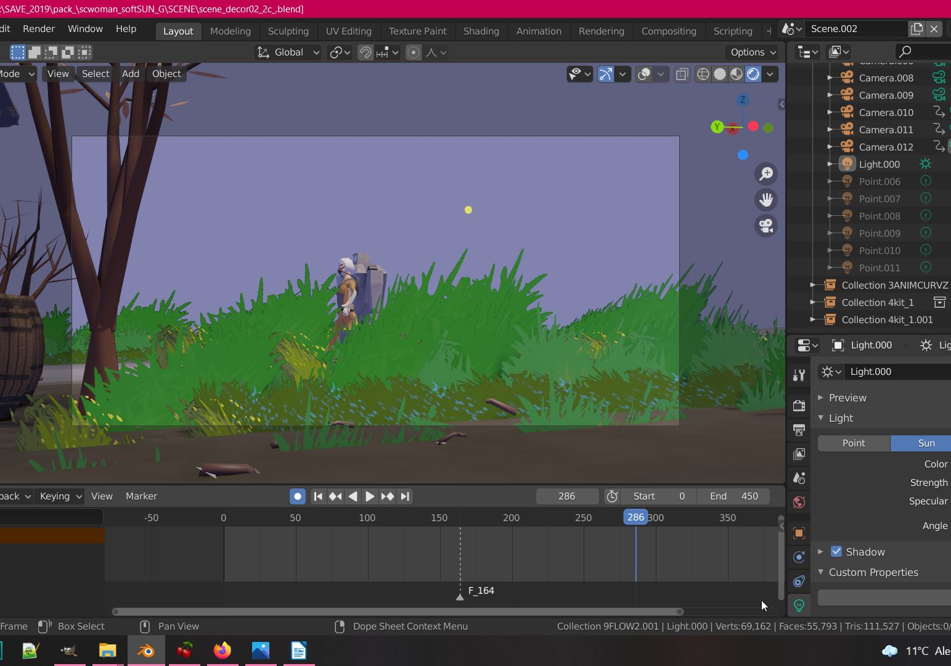Toggle snapping magnet in header
This screenshot has width=951, height=666.
(365, 52)
